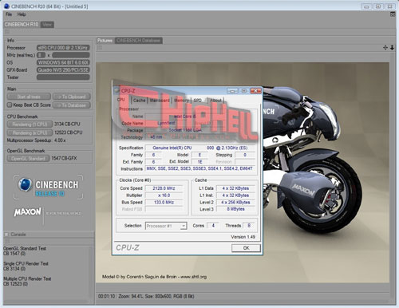Click the Threads value 8 in CPU-Z
The height and width of the screenshot is (308, 399).
pyautogui.click(x=249, y=226)
